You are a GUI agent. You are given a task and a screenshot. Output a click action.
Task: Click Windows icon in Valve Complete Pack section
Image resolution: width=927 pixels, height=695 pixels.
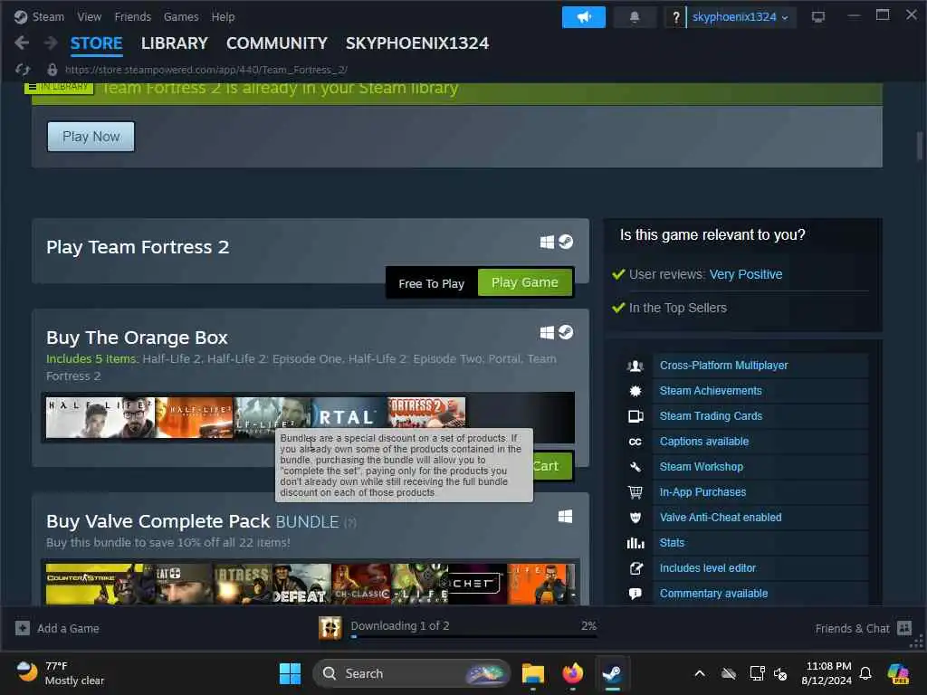pyautogui.click(x=565, y=517)
